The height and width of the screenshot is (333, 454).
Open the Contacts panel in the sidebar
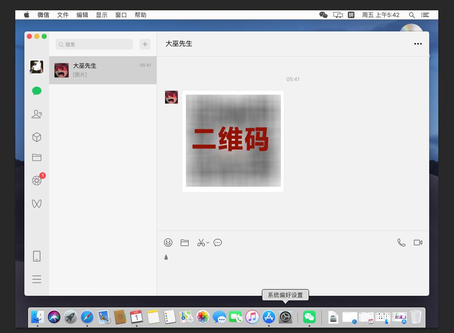click(37, 114)
